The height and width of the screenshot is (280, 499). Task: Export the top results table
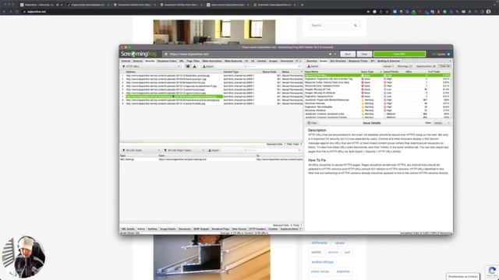pos(208,66)
